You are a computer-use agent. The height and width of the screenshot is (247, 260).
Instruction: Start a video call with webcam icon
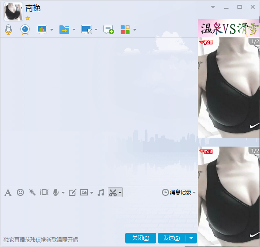pyautogui.click(x=25, y=30)
